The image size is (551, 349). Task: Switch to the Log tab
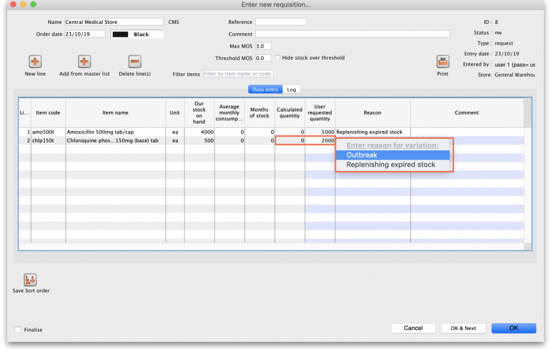(x=292, y=89)
